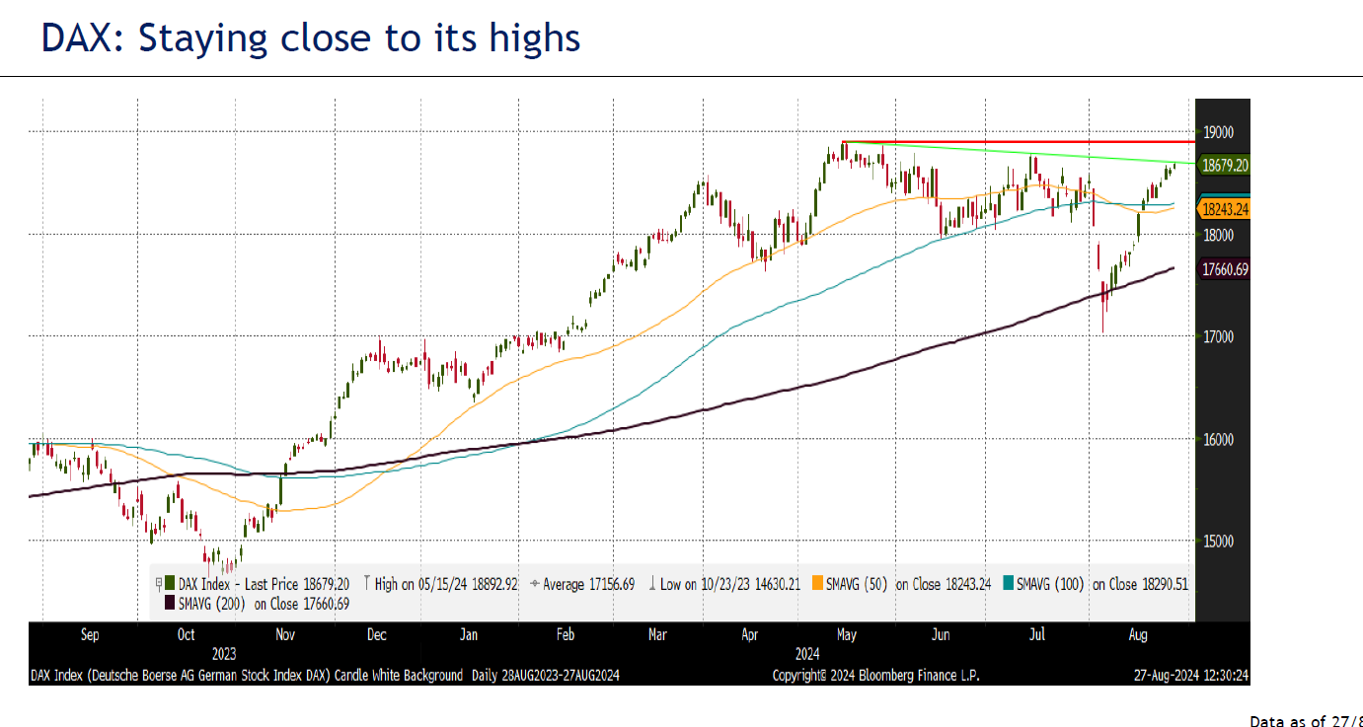Click the Low marker icon in legend
This screenshot has width=1363, height=727.
click(653, 584)
